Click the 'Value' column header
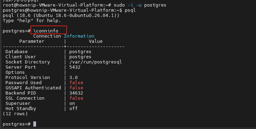 click(x=96, y=41)
